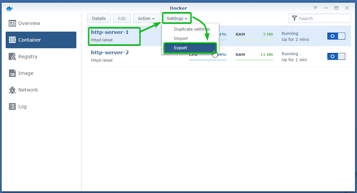
Task: Maximize the Docker window
Action: pyautogui.click(x=336, y=8)
